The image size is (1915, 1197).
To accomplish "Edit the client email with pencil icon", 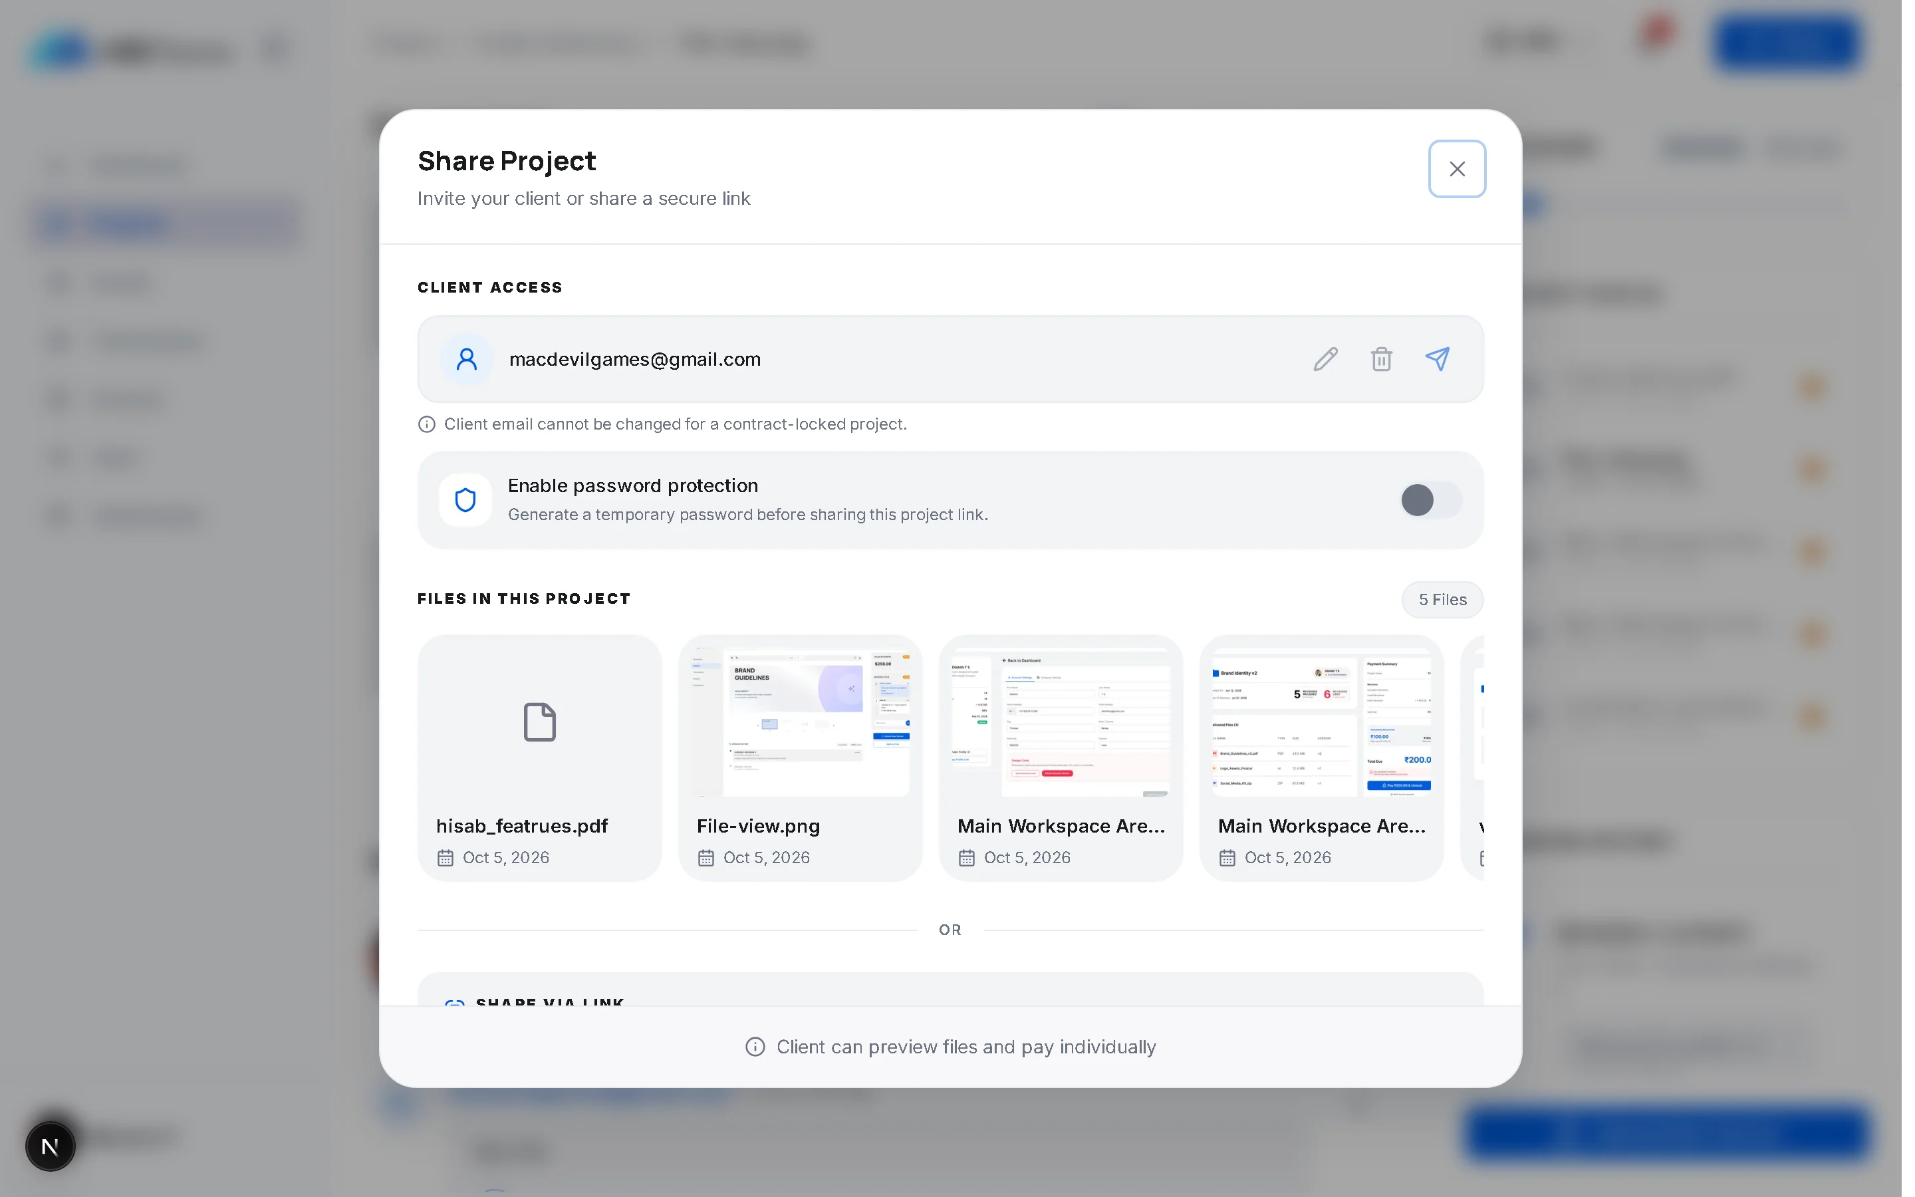I will (1325, 359).
